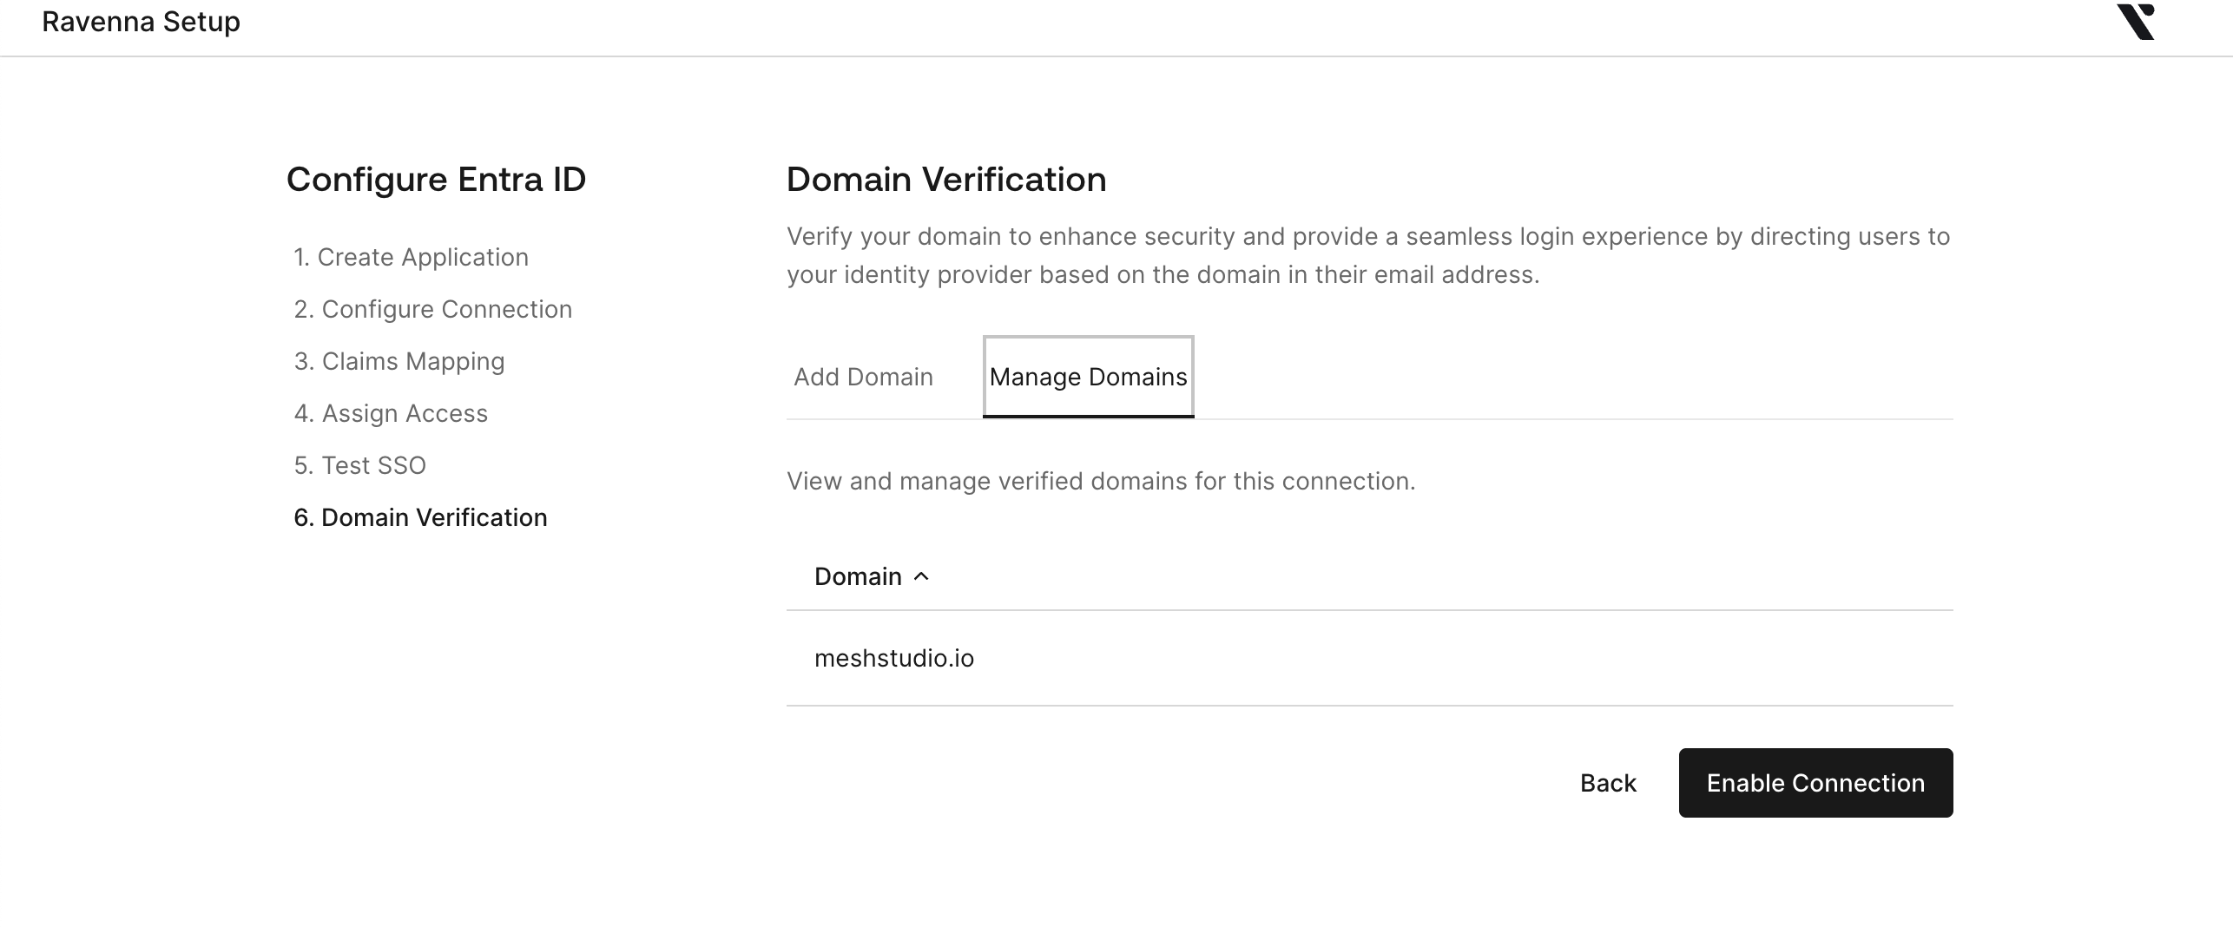Click the Domain Verification main heading
The height and width of the screenshot is (927, 2233).
click(946, 180)
